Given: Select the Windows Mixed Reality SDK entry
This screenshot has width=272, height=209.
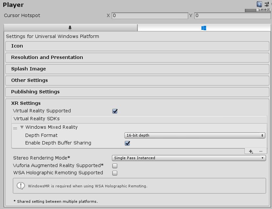Looking at the screenshot, I should pyautogui.click(x=51, y=127).
